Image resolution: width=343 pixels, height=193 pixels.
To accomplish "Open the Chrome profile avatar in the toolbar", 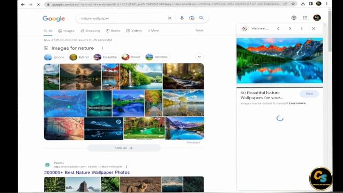I will coord(319,4).
